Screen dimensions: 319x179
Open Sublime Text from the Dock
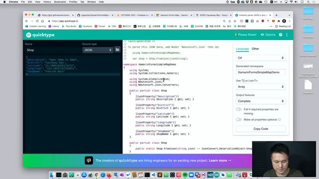pyautogui.click(x=159, y=175)
